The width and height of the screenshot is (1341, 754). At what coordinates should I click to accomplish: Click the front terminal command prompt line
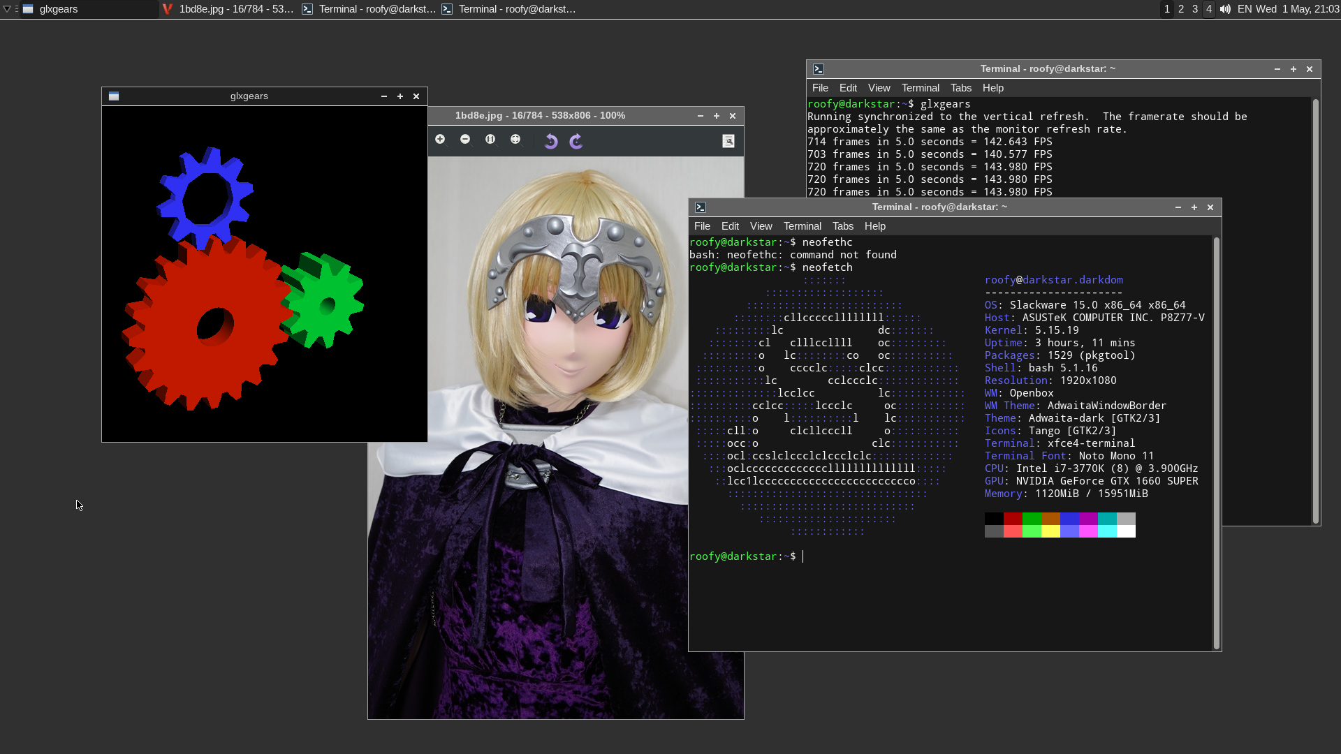click(746, 556)
